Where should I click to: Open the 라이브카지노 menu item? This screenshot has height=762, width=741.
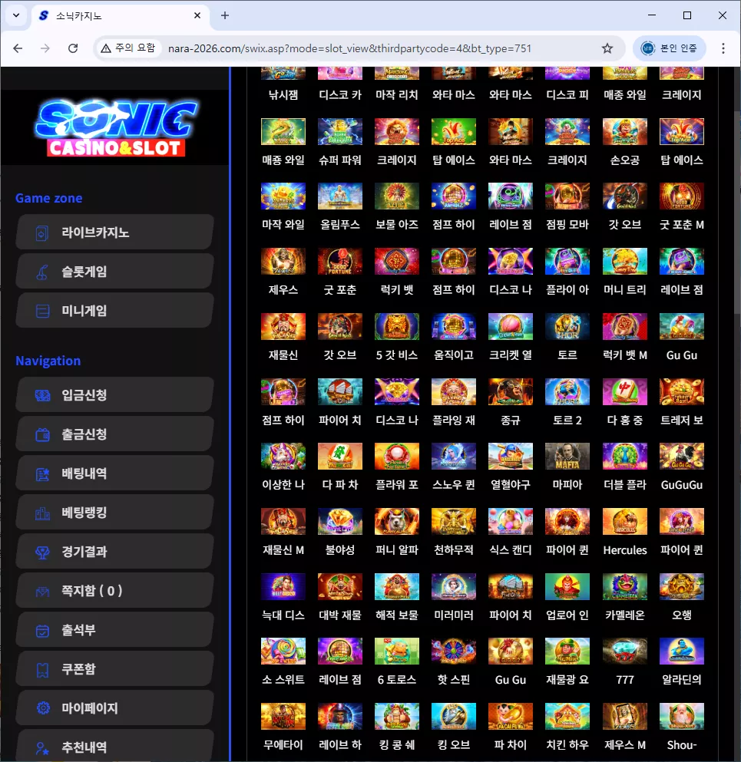(x=114, y=233)
